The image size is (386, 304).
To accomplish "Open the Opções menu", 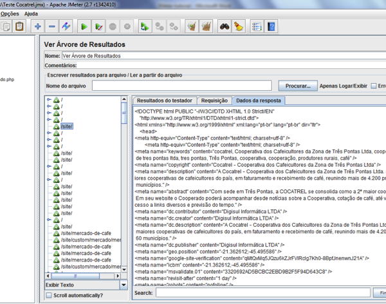I will coord(10,14).
